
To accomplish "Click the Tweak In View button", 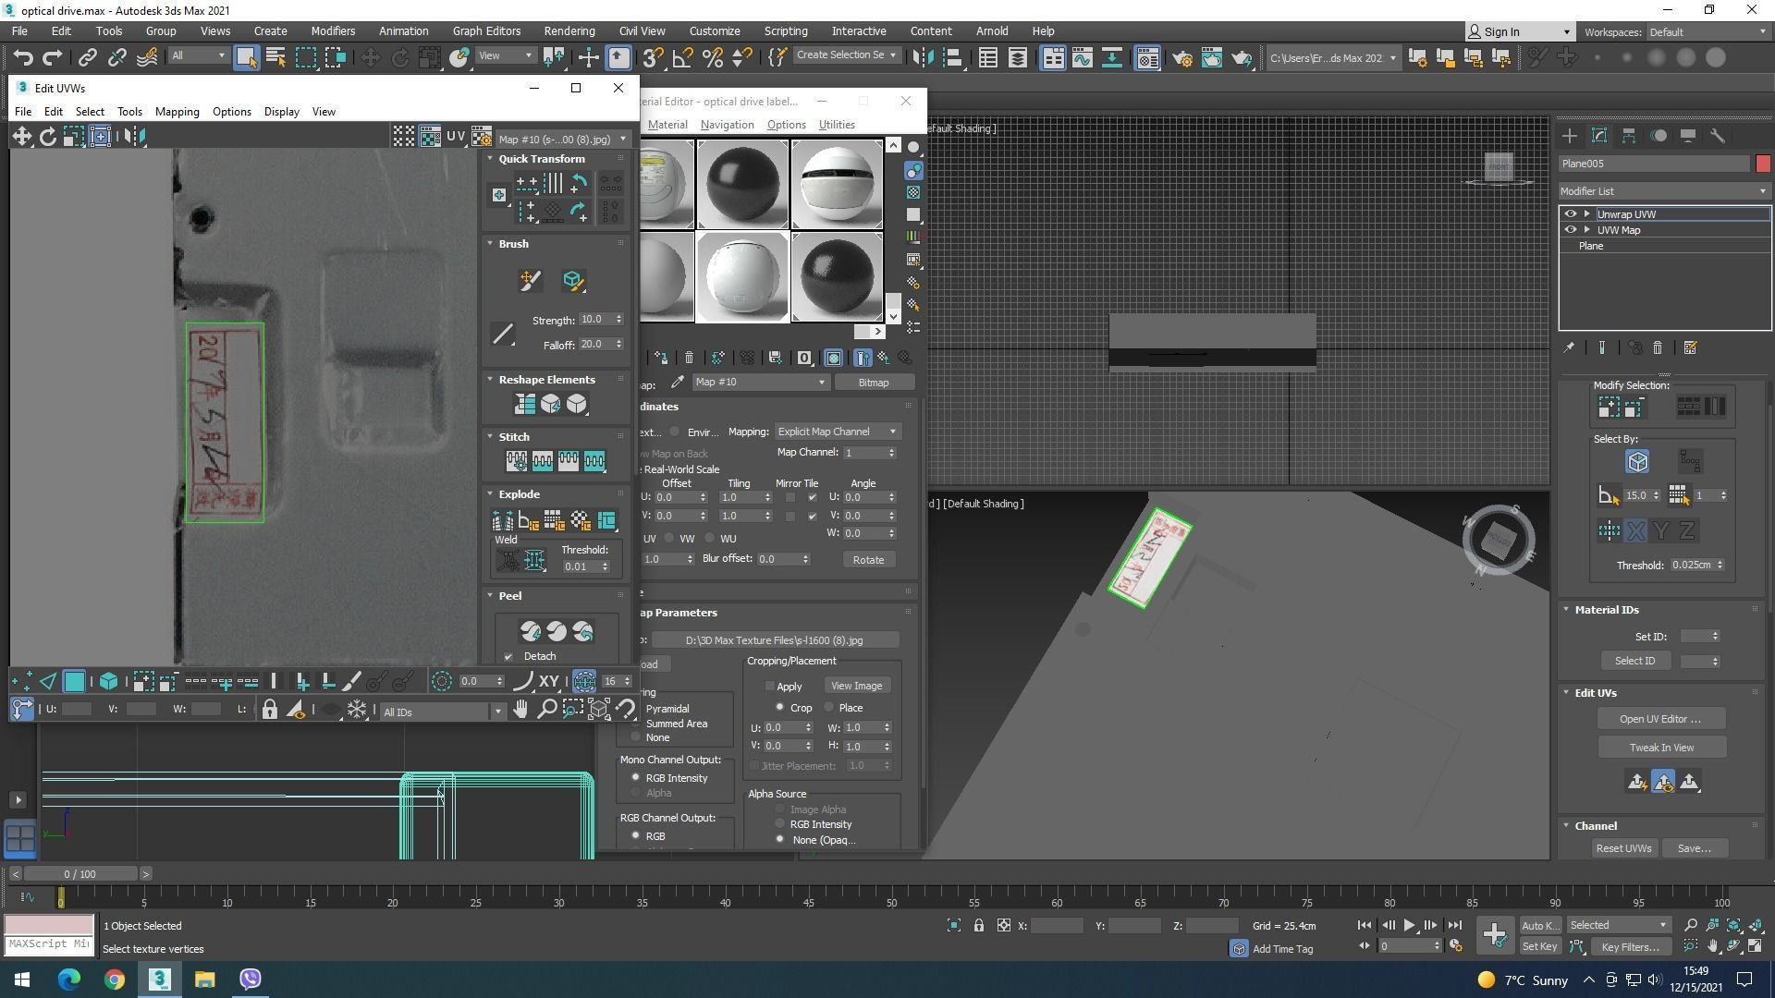I will (1661, 748).
